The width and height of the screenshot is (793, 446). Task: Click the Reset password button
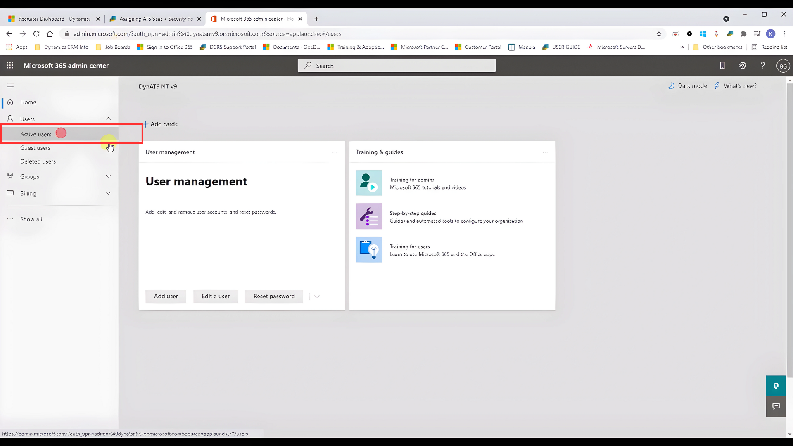click(274, 296)
